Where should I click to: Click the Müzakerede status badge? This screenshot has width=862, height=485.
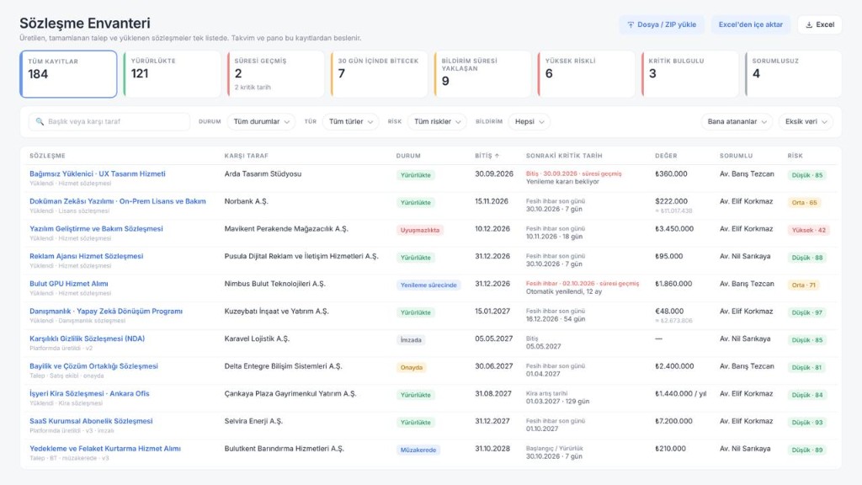coord(418,450)
